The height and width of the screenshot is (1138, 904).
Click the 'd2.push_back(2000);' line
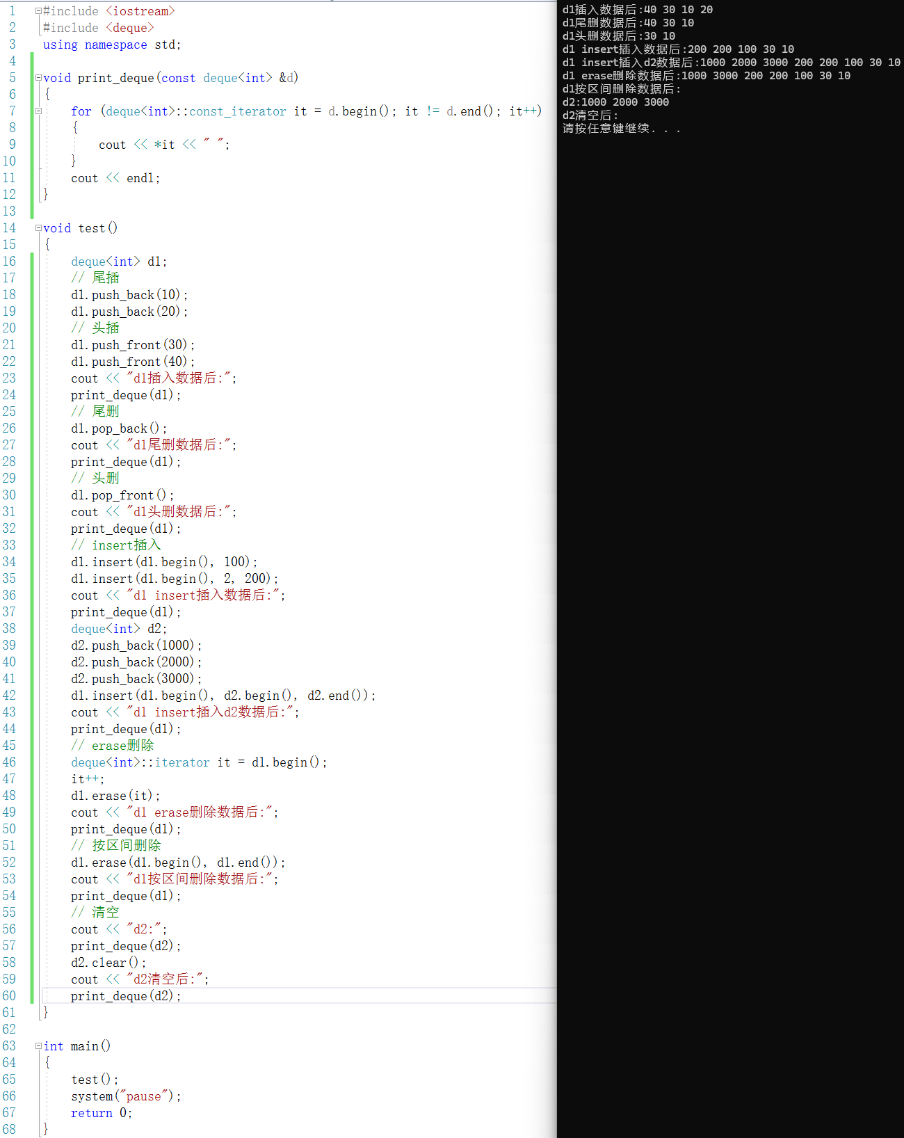(136, 662)
